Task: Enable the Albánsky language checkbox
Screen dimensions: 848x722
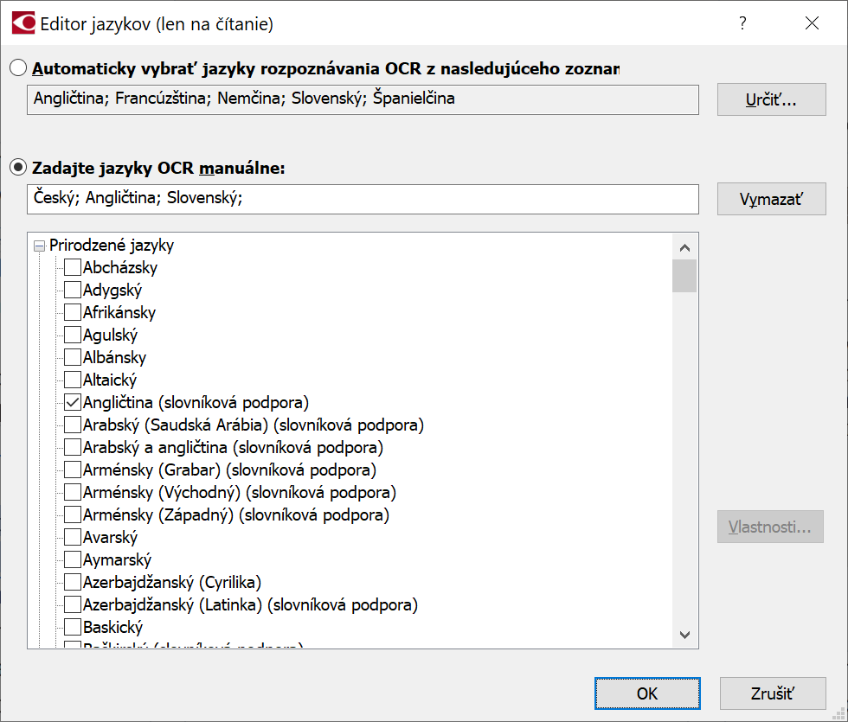Action: click(73, 357)
